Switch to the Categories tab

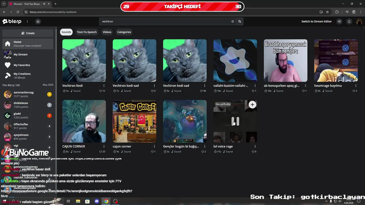coord(124,32)
